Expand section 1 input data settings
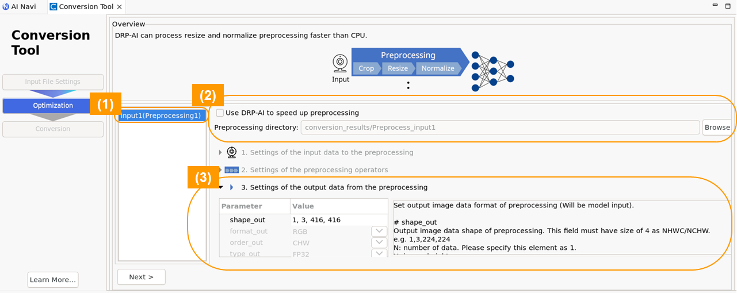Viewport: 737px width, 293px height. pyautogui.click(x=220, y=152)
